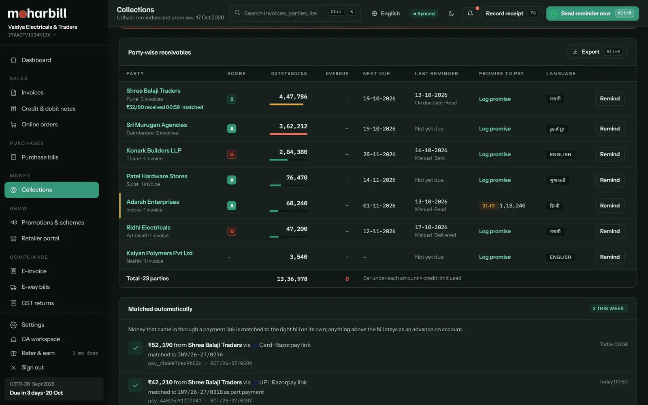Screen dimensions: 648x405
Task: Click GSTR-3B due reminder card
Action: [54, 388]
